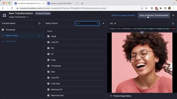This screenshot has height=99, width=177.
Task: Choose the Minimum Pad action label
Action: pyautogui.click(x=57, y=95)
